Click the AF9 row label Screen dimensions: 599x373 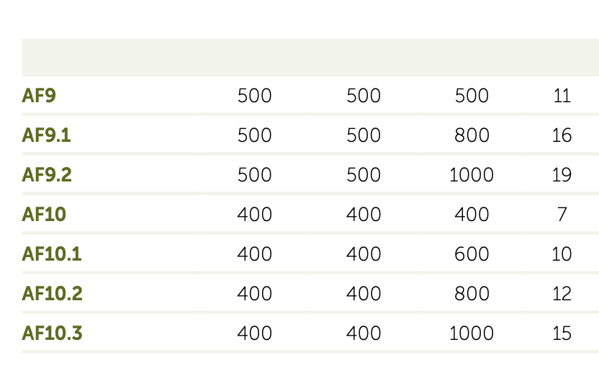click(x=39, y=96)
